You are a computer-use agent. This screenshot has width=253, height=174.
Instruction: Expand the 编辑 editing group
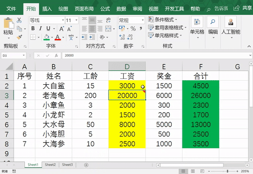(213, 27)
